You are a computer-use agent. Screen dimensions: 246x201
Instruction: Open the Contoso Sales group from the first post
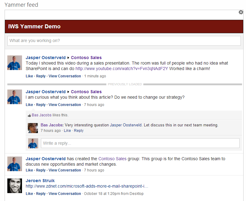point(86,58)
